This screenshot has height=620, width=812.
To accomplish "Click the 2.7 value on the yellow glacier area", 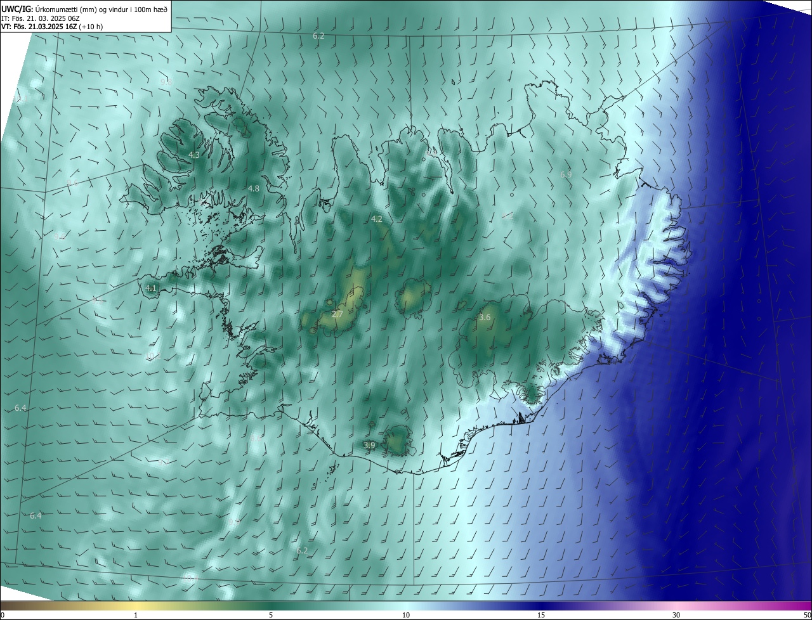I will pos(337,314).
